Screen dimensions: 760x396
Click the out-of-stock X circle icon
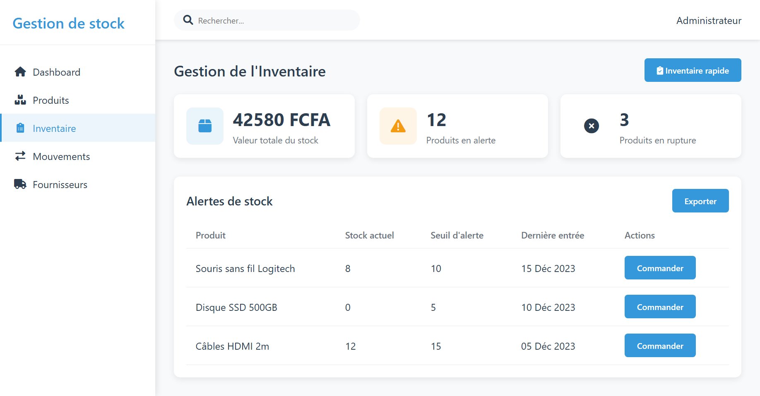point(591,126)
